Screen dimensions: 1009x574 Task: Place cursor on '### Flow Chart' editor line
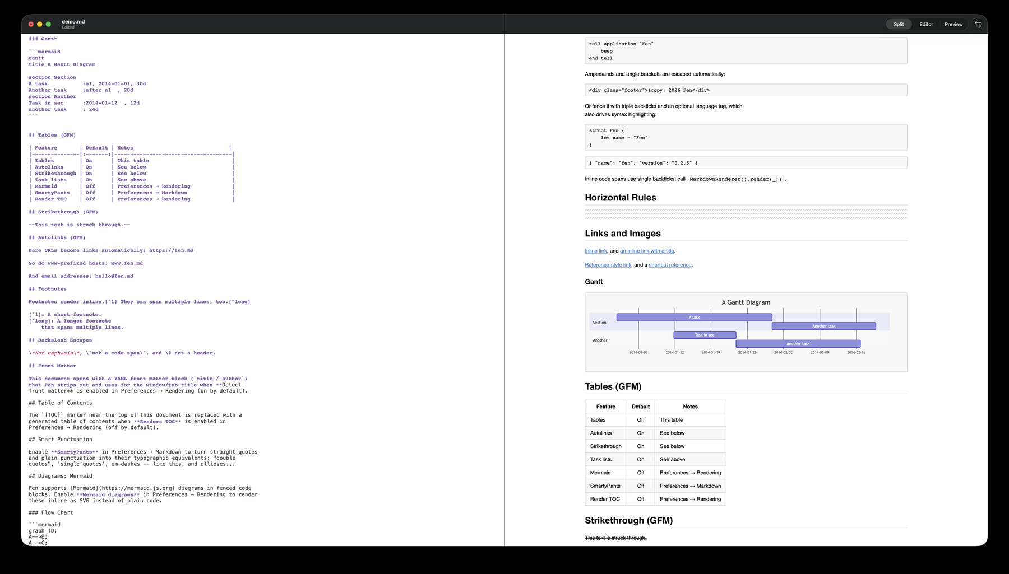pos(51,512)
